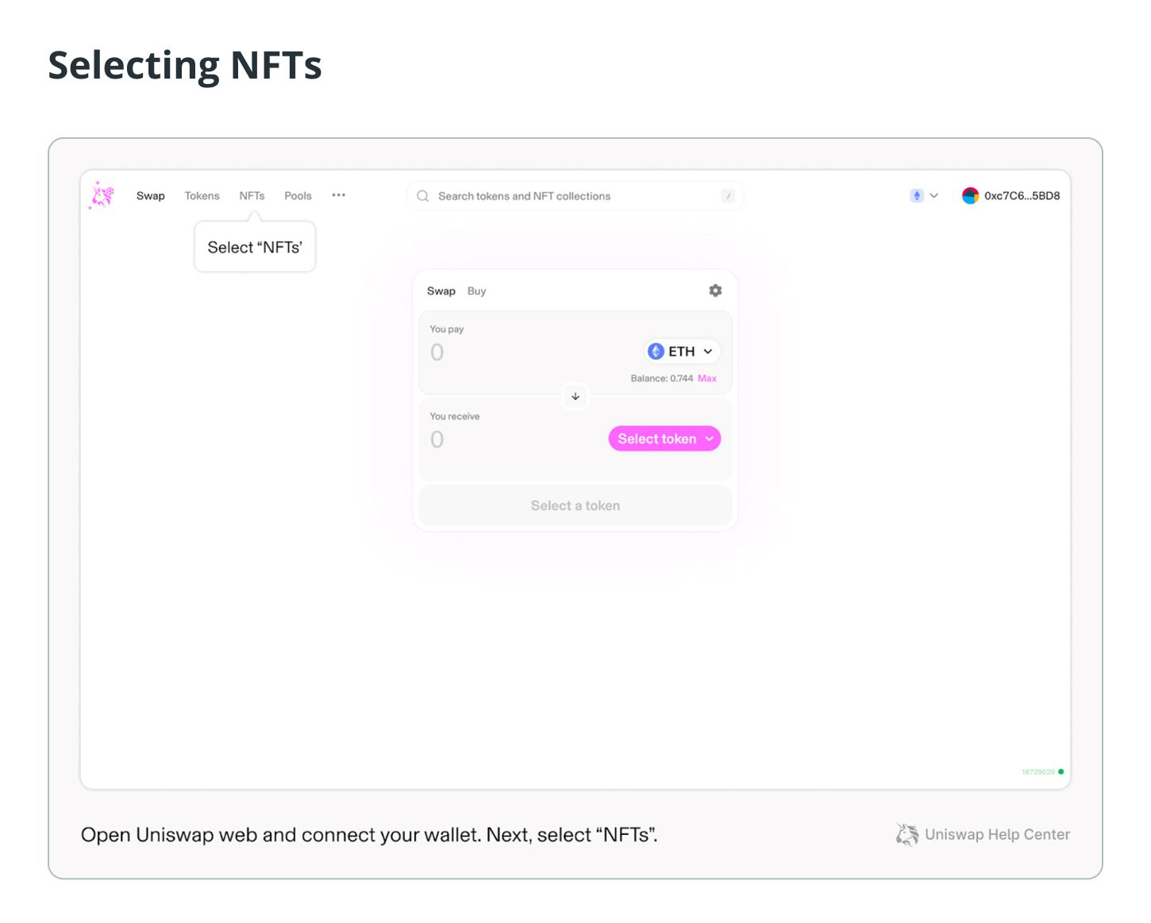
Task: Open the pink Select token dropdown
Action: pos(664,439)
